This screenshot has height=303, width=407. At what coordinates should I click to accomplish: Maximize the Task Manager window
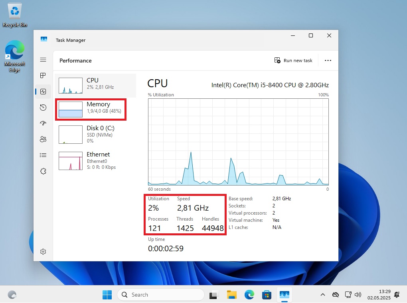(x=311, y=35)
